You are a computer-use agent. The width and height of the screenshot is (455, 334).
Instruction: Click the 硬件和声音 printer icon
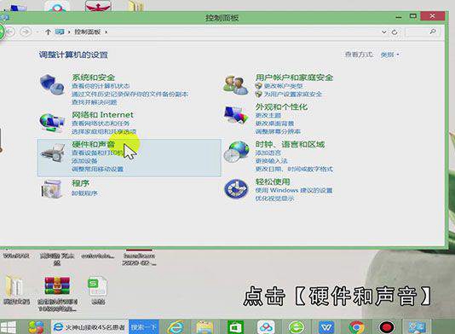tap(53, 153)
